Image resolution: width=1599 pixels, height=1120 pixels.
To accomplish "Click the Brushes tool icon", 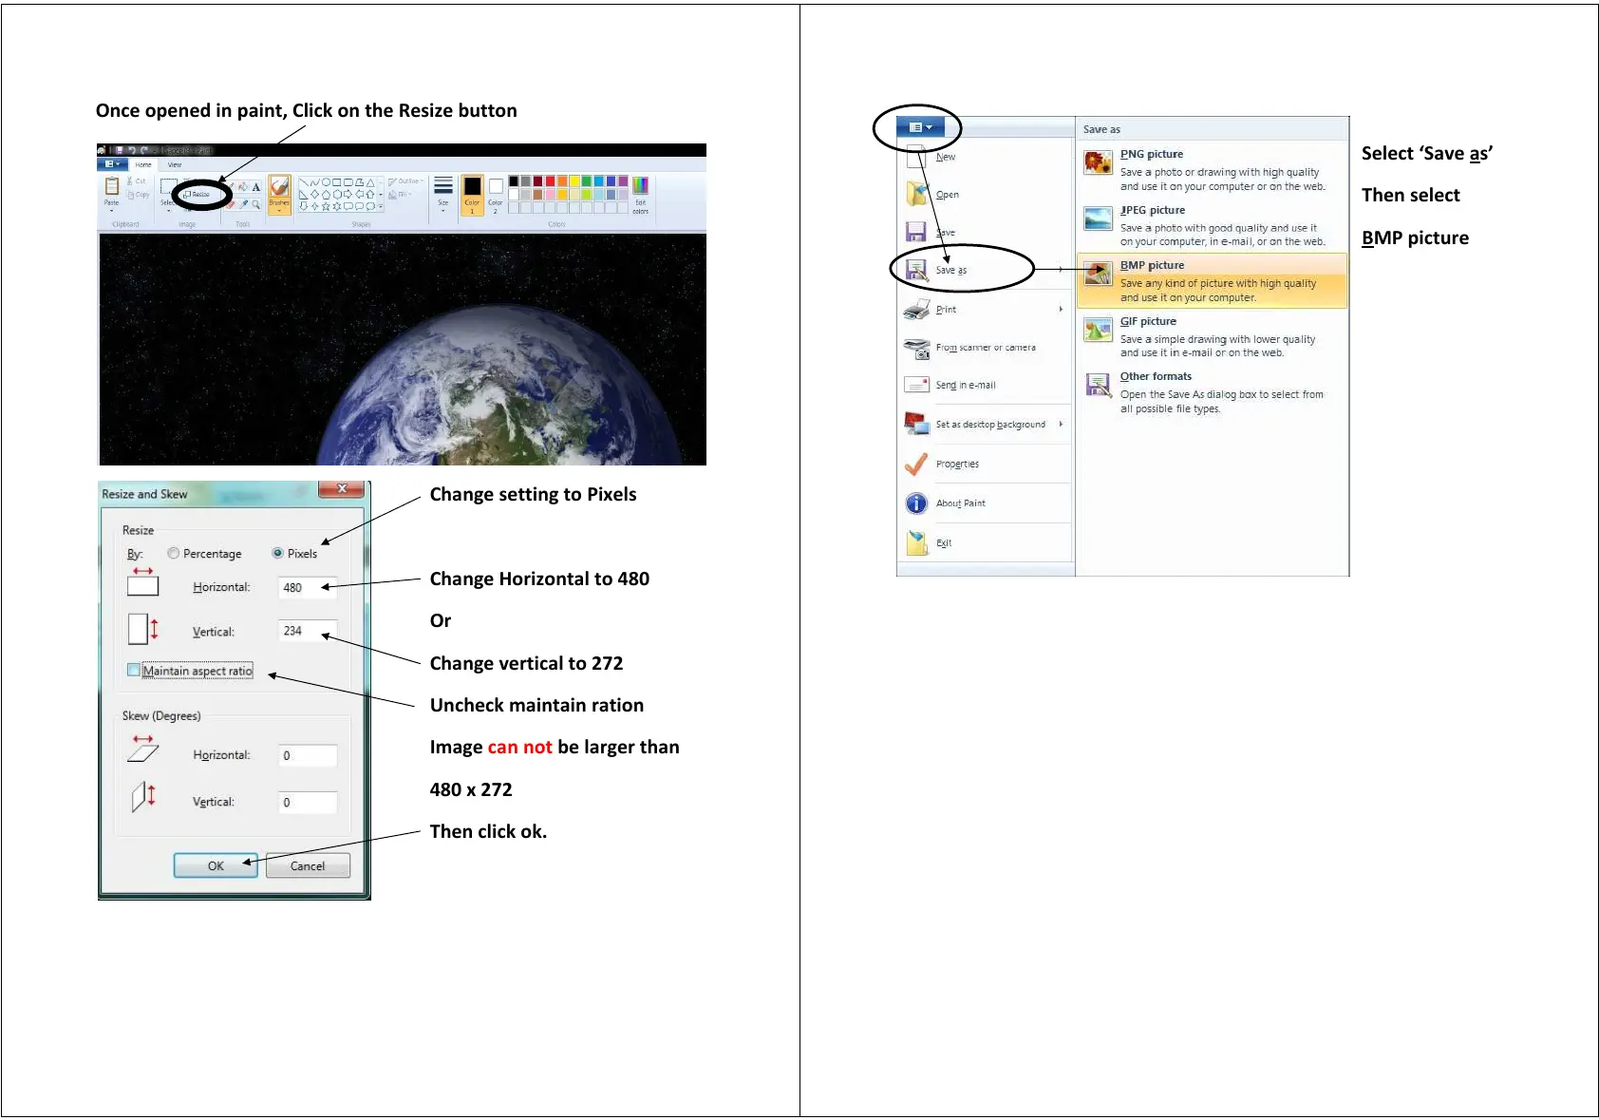I will [x=279, y=187].
